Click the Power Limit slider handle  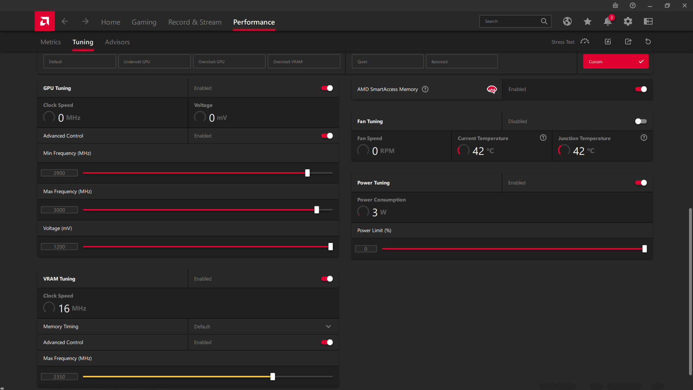click(645, 249)
